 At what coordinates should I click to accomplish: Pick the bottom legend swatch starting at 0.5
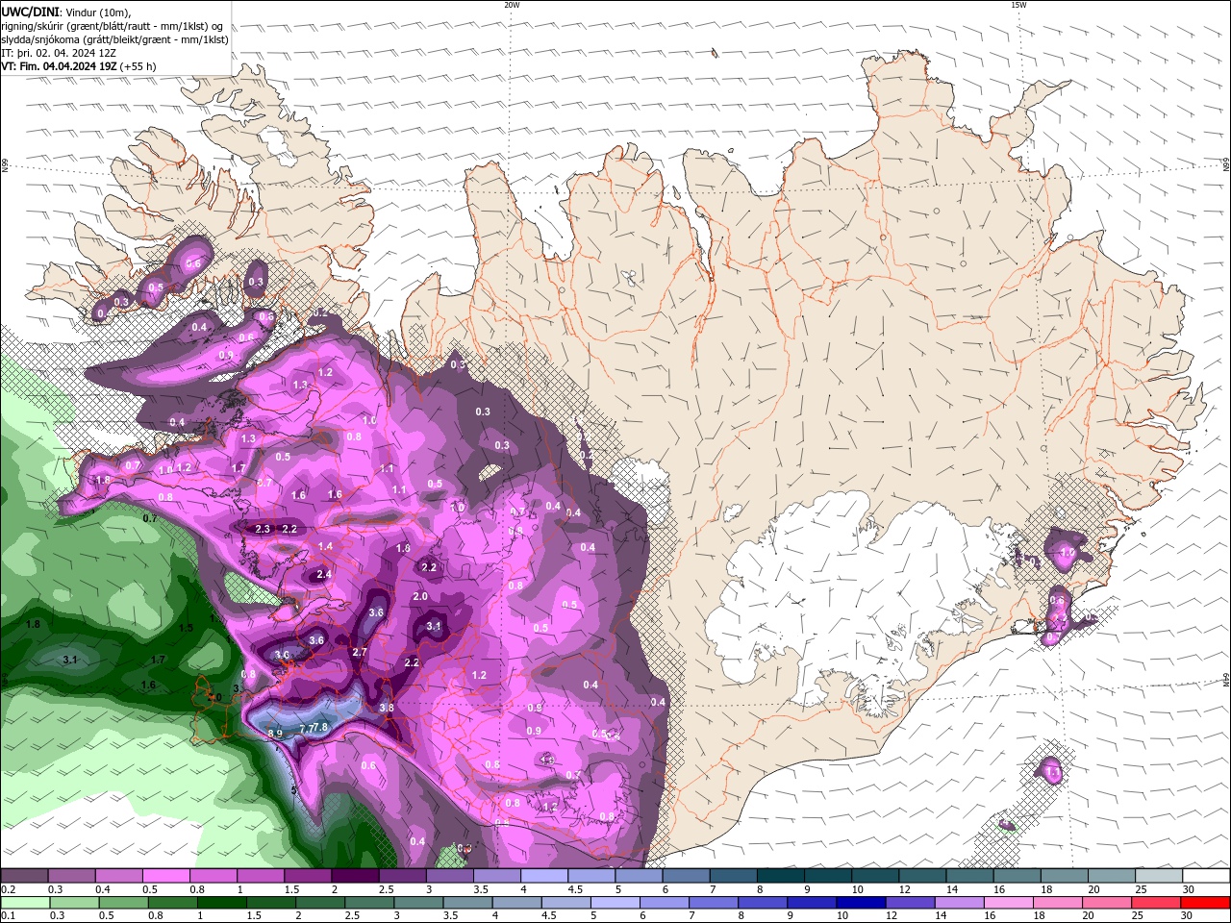click(x=123, y=903)
